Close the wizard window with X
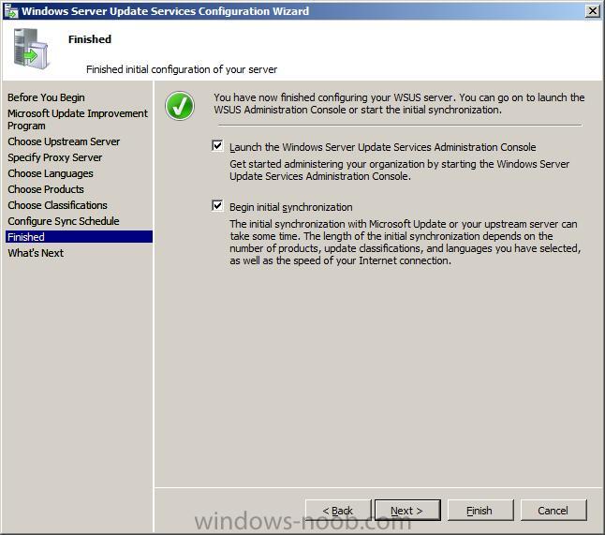Image resolution: width=605 pixels, height=535 pixels. (x=592, y=11)
